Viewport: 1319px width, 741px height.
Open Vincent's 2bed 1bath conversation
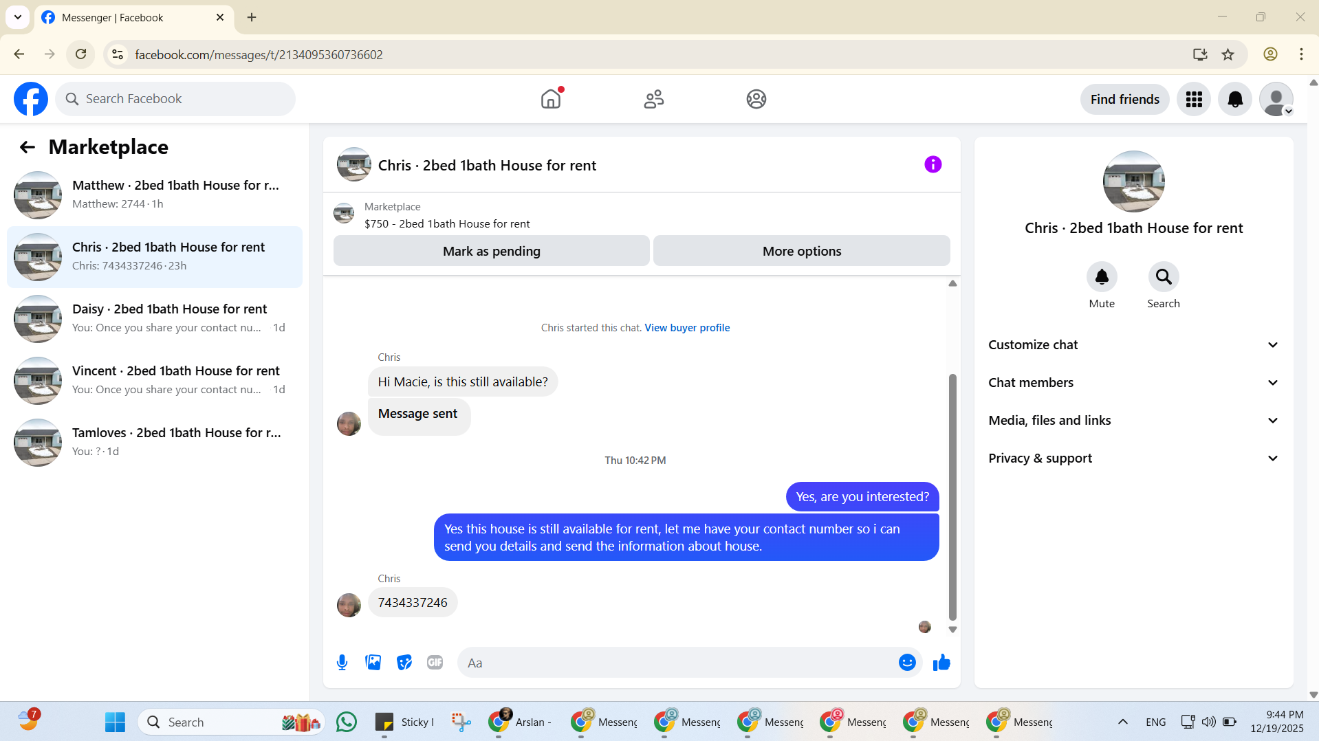(155, 381)
